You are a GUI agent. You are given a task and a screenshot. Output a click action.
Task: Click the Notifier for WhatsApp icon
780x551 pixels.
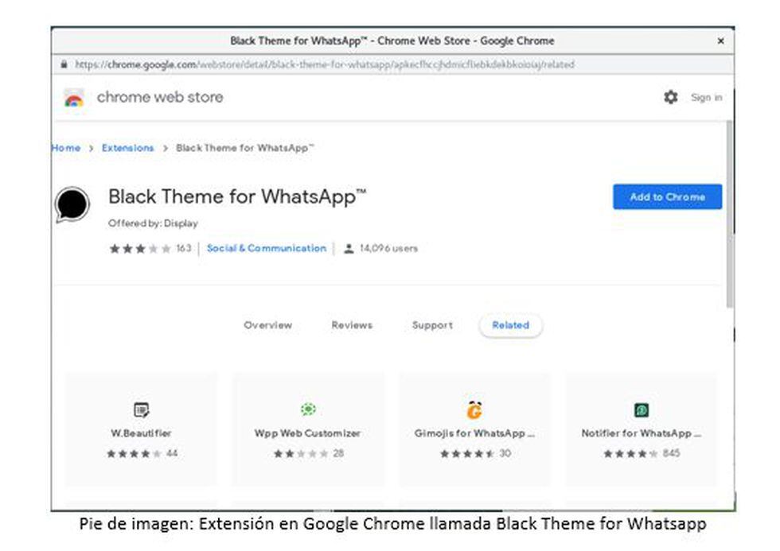coord(642,410)
